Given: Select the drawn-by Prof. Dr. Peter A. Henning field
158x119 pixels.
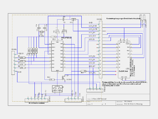Looking at the screenshot, I should (133, 104).
